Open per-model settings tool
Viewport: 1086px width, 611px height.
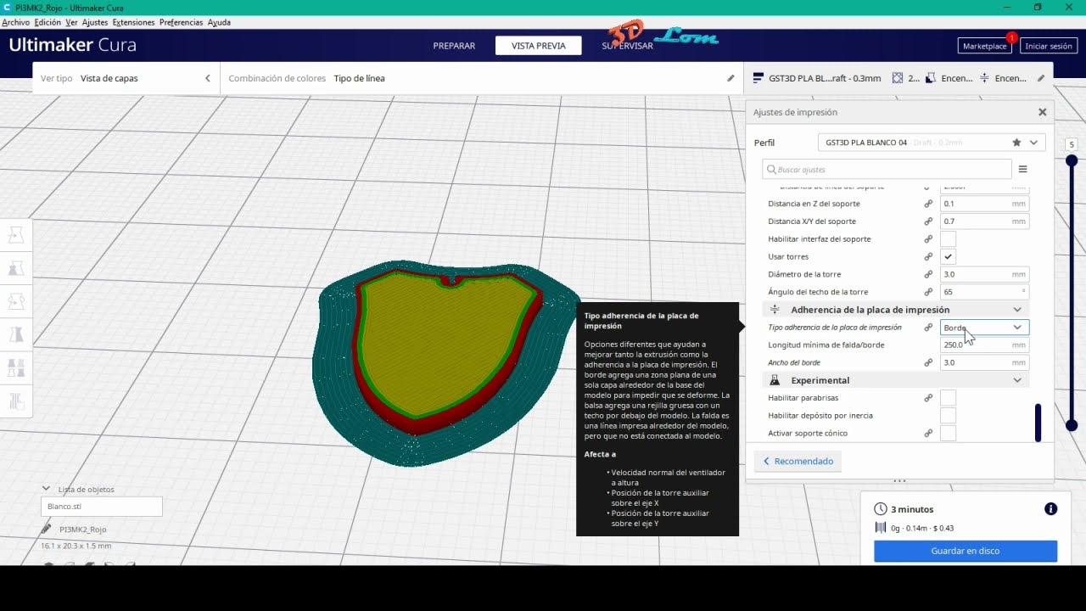[16, 367]
